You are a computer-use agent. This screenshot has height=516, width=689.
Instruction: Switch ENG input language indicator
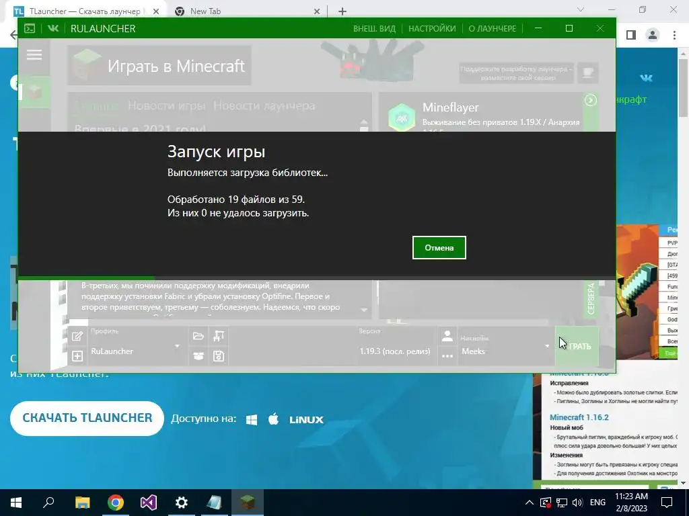pyautogui.click(x=597, y=503)
